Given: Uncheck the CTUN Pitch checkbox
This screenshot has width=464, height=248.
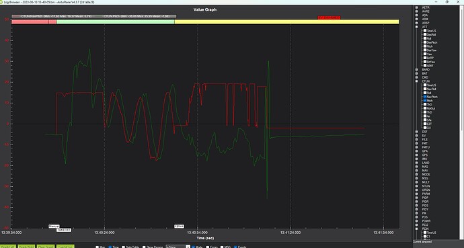Looking at the screenshot, I should click(425, 101).
